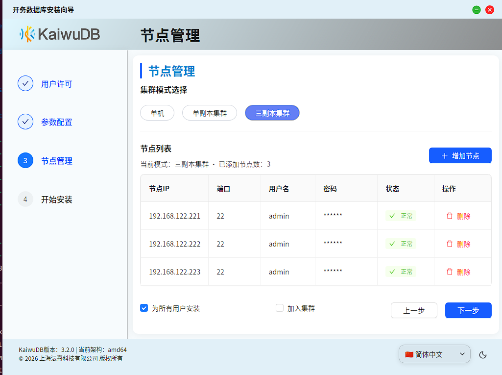Viewport: 502px width, 375px height.
Task: Click 正常 status badge for 192.168.122.221
Action: [401, 216]
